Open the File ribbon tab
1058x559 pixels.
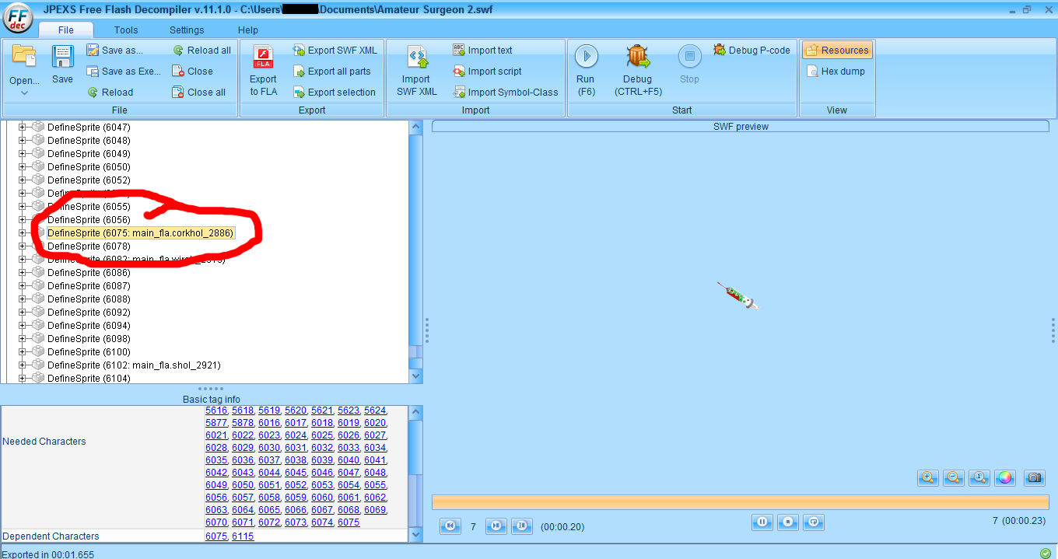(x=65, y=30)
